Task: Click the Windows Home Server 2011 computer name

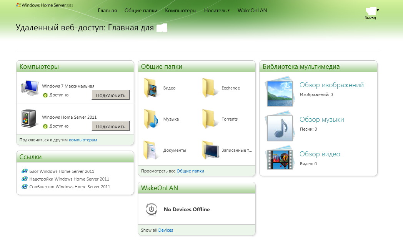Action: point(69,117)
